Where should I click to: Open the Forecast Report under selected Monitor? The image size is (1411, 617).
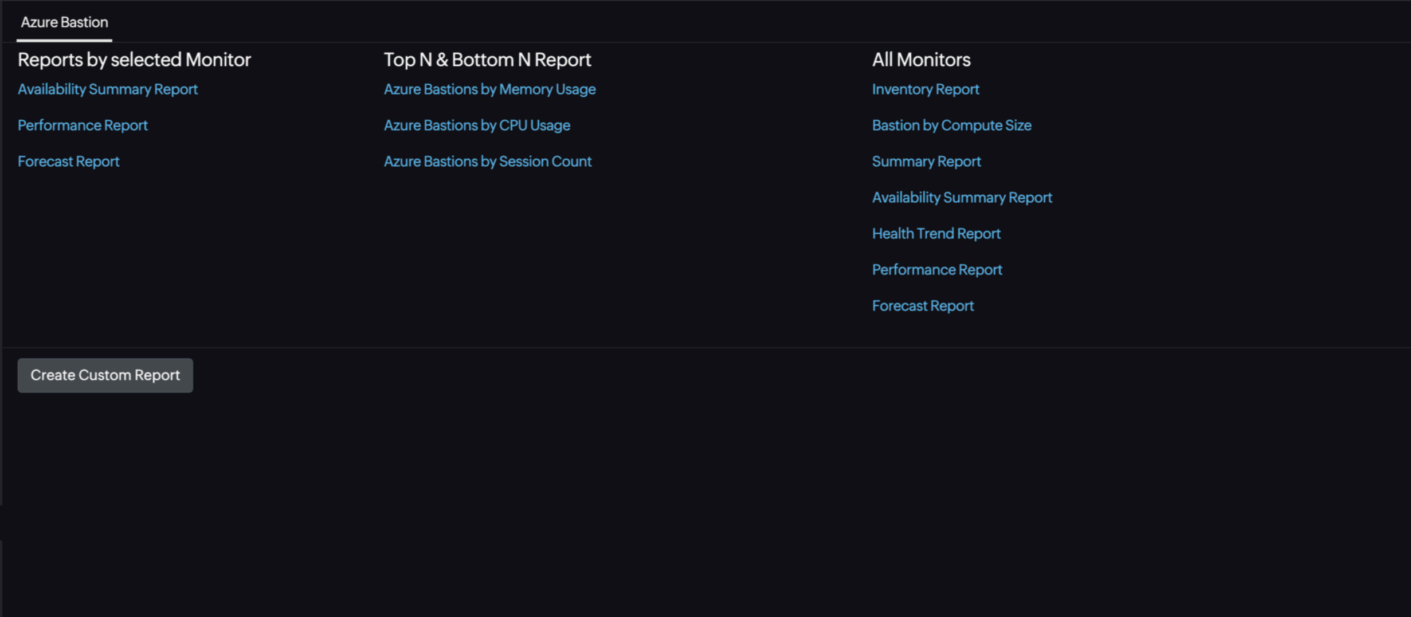68,161
